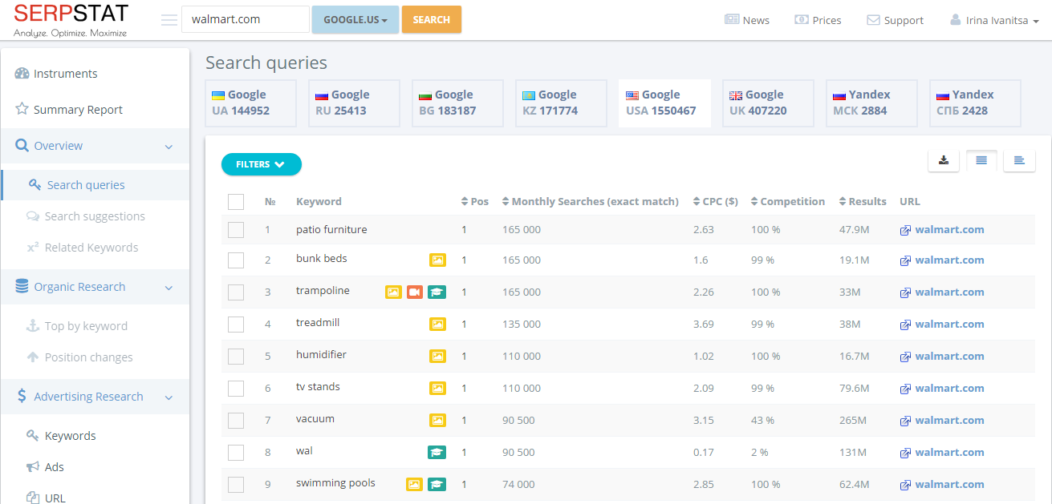The height and width of the screenshot is (504, 1052).
Task: Collapse the Organic Research section chevron
Action: pyautogui.click(x=169, y=288)
